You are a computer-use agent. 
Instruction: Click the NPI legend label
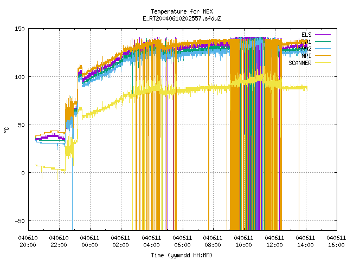tap(306, 56)
